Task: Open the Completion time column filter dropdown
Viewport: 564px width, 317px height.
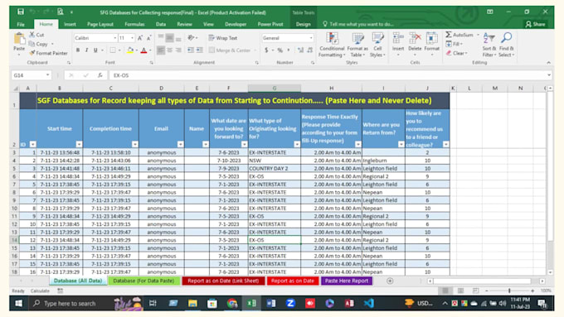Action: tap(135, 144)
